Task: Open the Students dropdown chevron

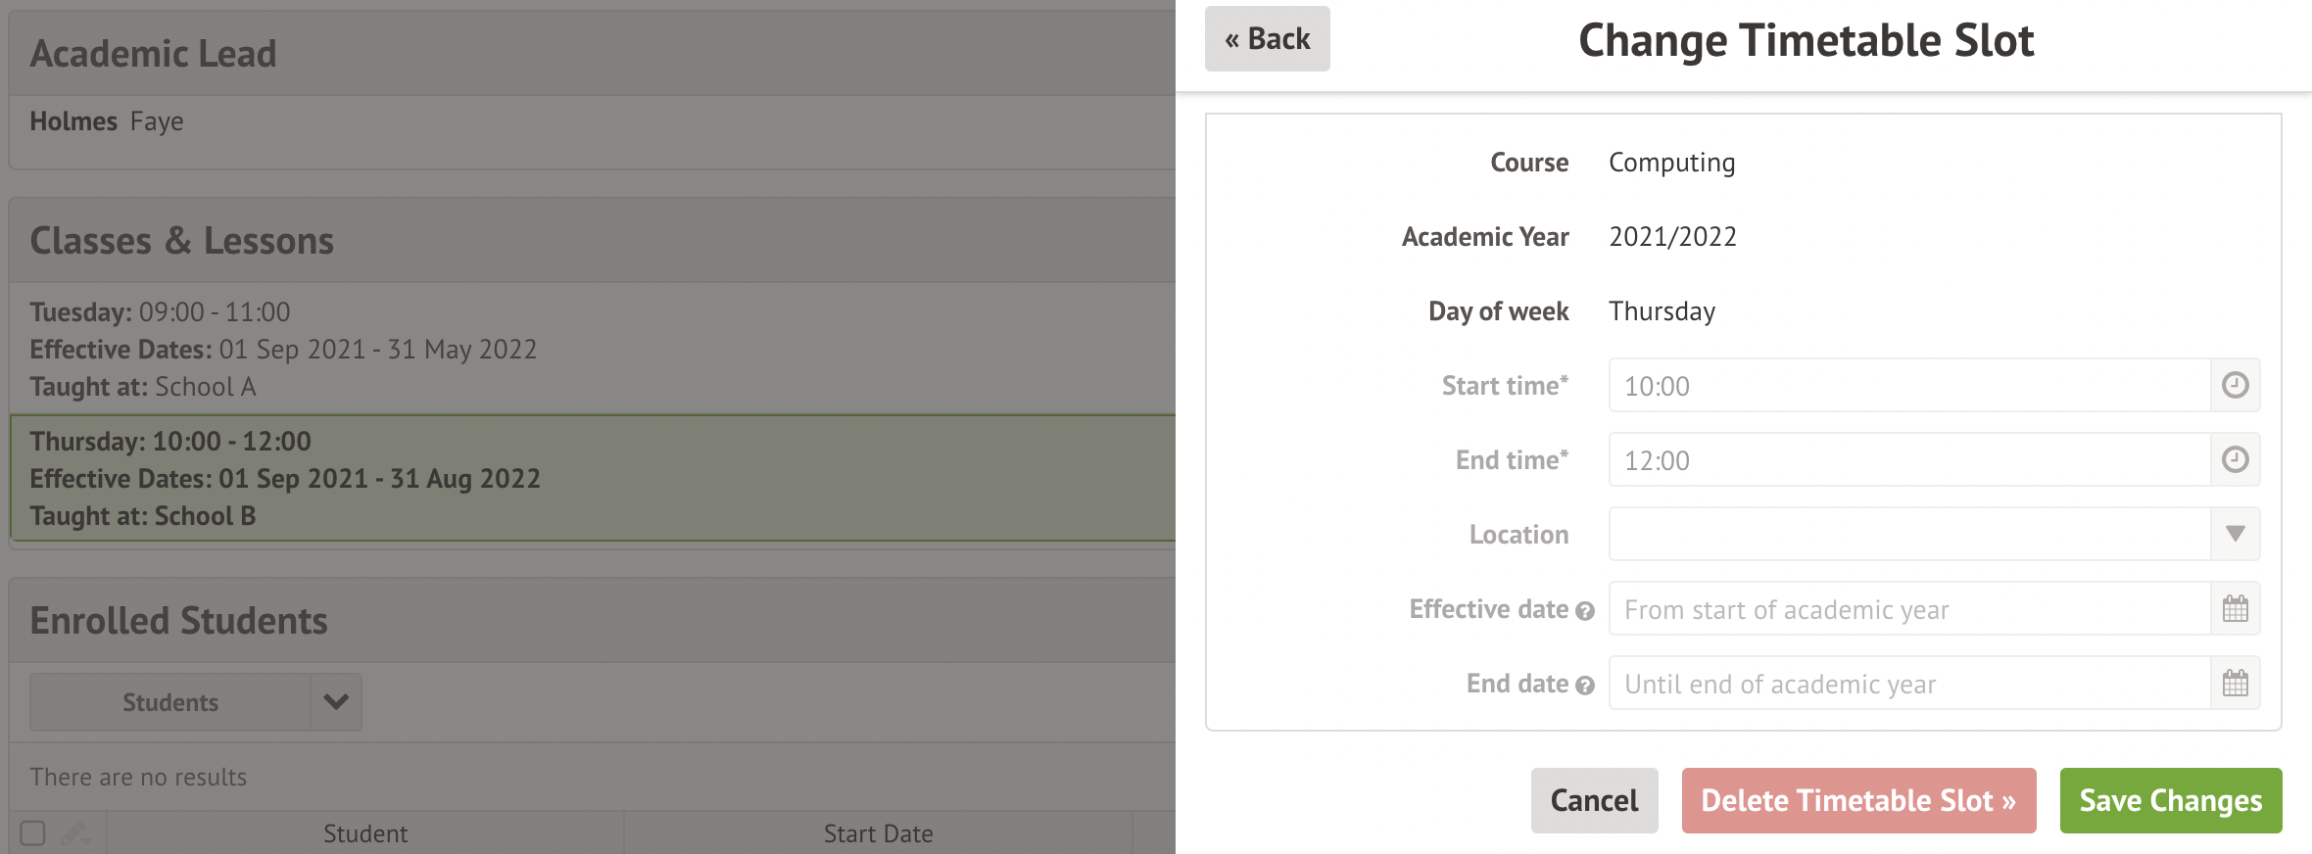Action: click(336, 701)
